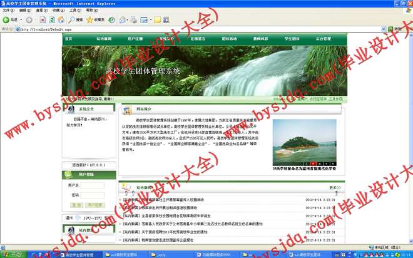Select the 后台管理 navigation tab
Viewport: 413px width, 258px height.
(x=323, y=39)
